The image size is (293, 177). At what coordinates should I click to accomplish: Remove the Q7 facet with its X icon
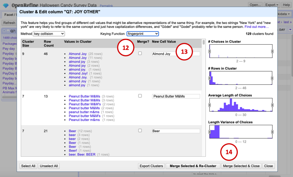coord(4,31)
